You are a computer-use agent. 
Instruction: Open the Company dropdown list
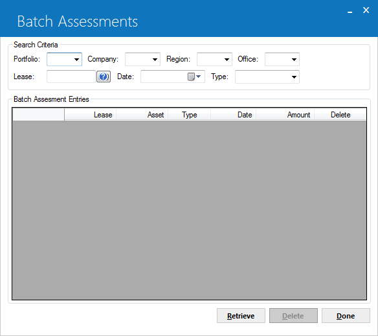(x=155, y=60)
